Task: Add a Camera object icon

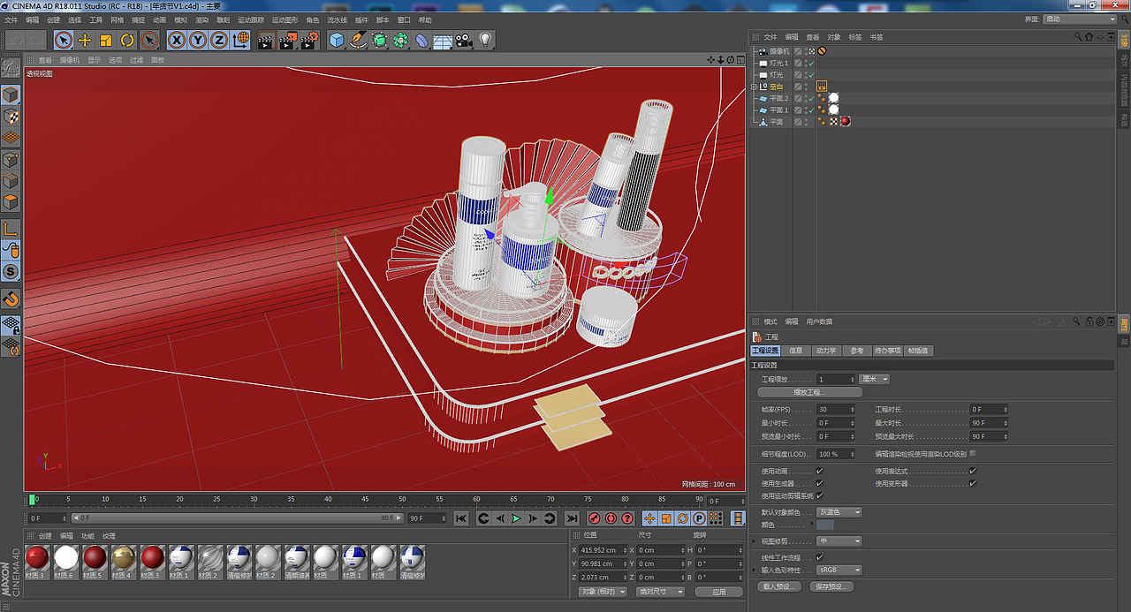Action: 464,40
